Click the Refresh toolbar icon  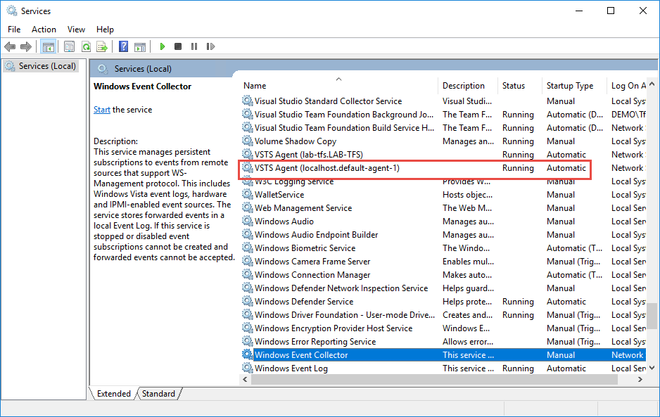pos(86,47)
